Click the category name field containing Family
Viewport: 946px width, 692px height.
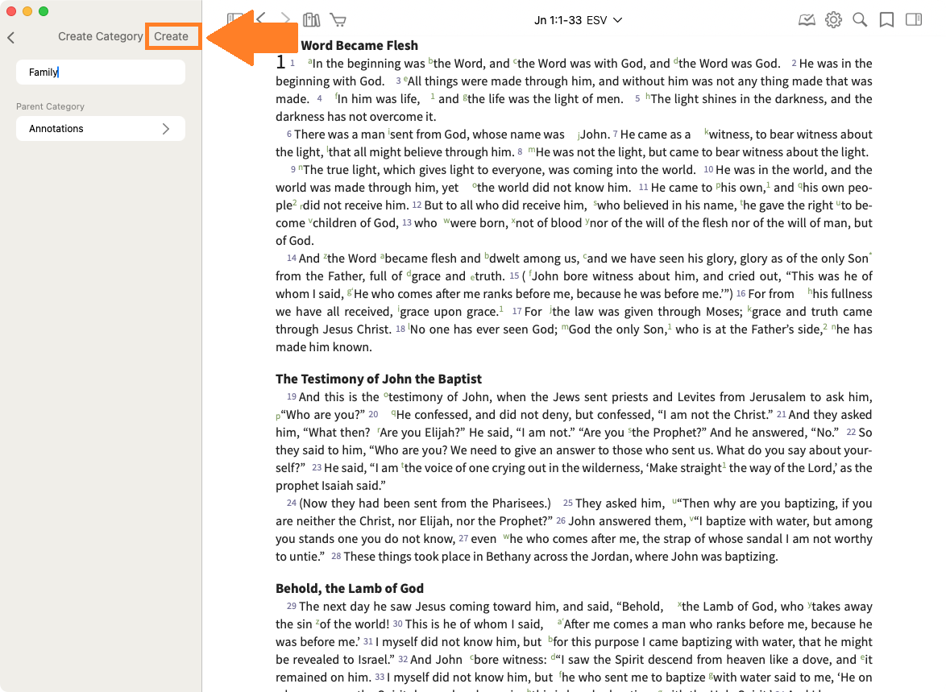coord(101,73)
